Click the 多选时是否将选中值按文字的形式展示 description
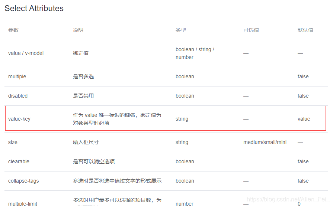333x206 pixels. [x=117, y=181]
